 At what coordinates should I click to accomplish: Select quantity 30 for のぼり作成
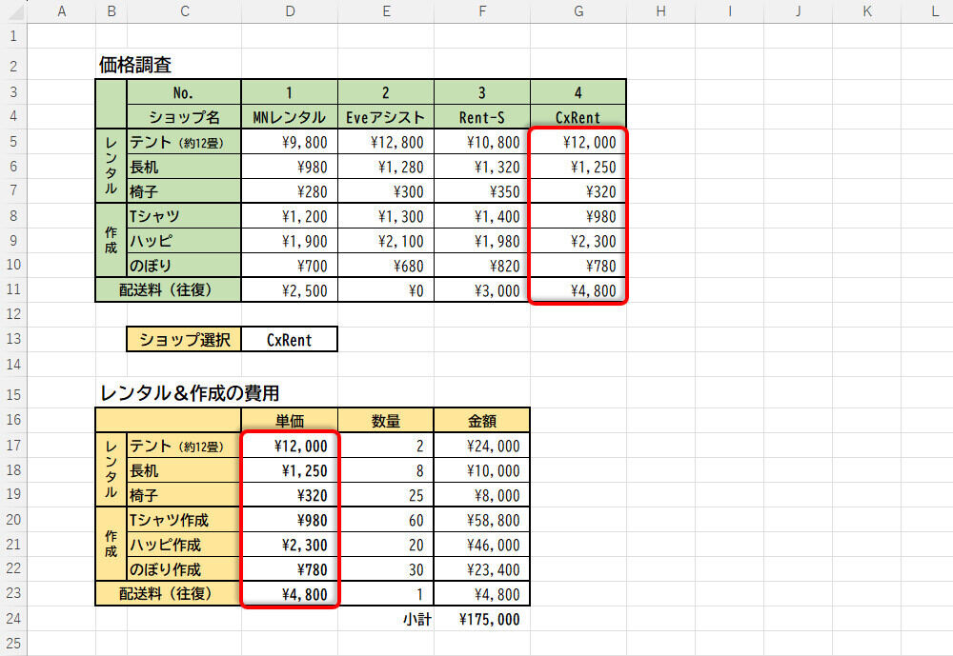point(386,569)
